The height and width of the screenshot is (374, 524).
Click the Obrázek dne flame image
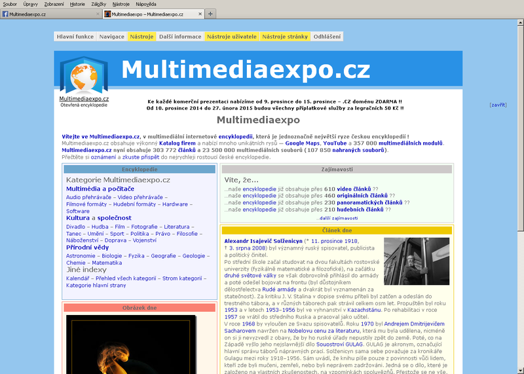pyautogui.click(x=130, y=345)
